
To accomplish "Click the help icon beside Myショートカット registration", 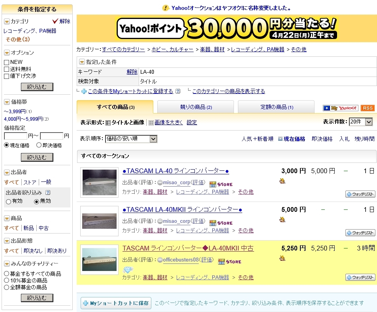I will (178, 91).
